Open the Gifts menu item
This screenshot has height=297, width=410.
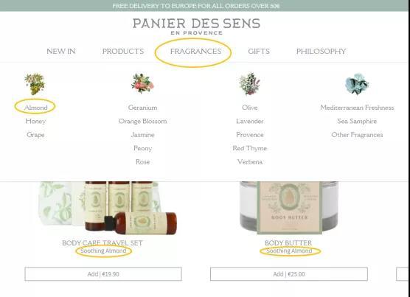(259, 52)
